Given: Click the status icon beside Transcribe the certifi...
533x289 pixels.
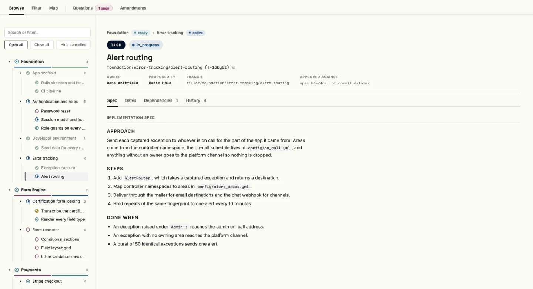Looking at the screenshot, I should (37, 211).
